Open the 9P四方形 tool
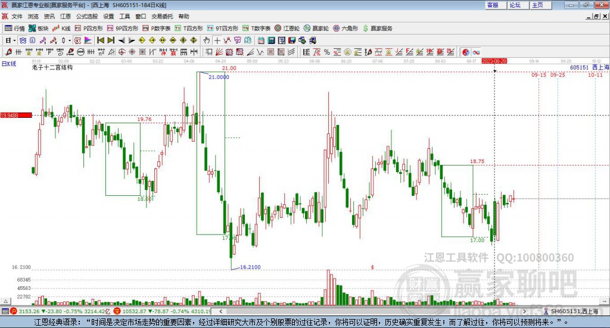This screenshot has height=328, width=610. (x=123, y=29)
